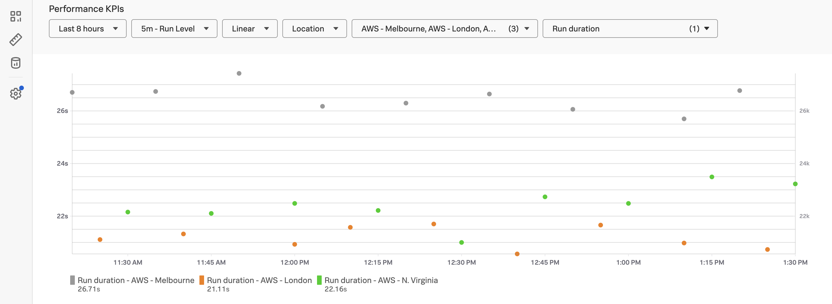The width and height of the screenshot is (832, 304).
Task: Select the lowest orange London data point
Action: pyautogui.click(x=517, y=254)
